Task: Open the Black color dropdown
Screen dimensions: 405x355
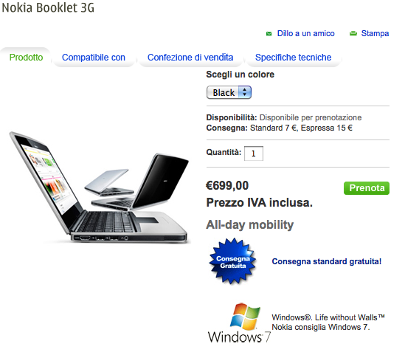Action: 229,92
